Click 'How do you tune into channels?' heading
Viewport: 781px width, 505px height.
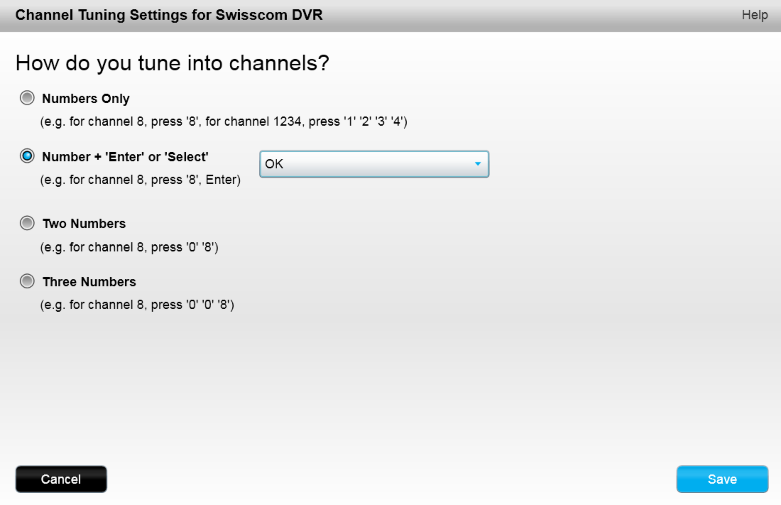click(172, 63)
